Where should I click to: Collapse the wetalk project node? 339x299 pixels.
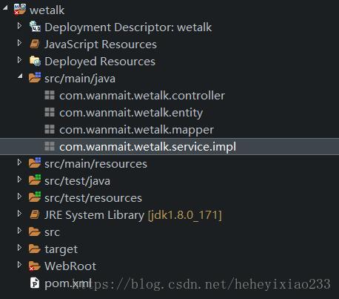(5, 7)
